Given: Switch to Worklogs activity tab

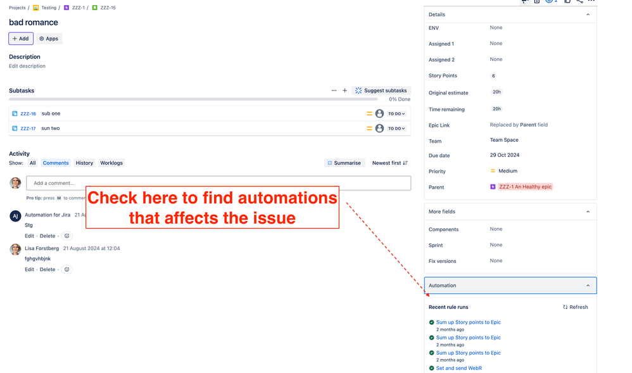Looking at the screenshot, I should tap(111, 163).
